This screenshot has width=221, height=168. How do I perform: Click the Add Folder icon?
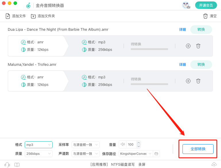(x=33, y=16)
